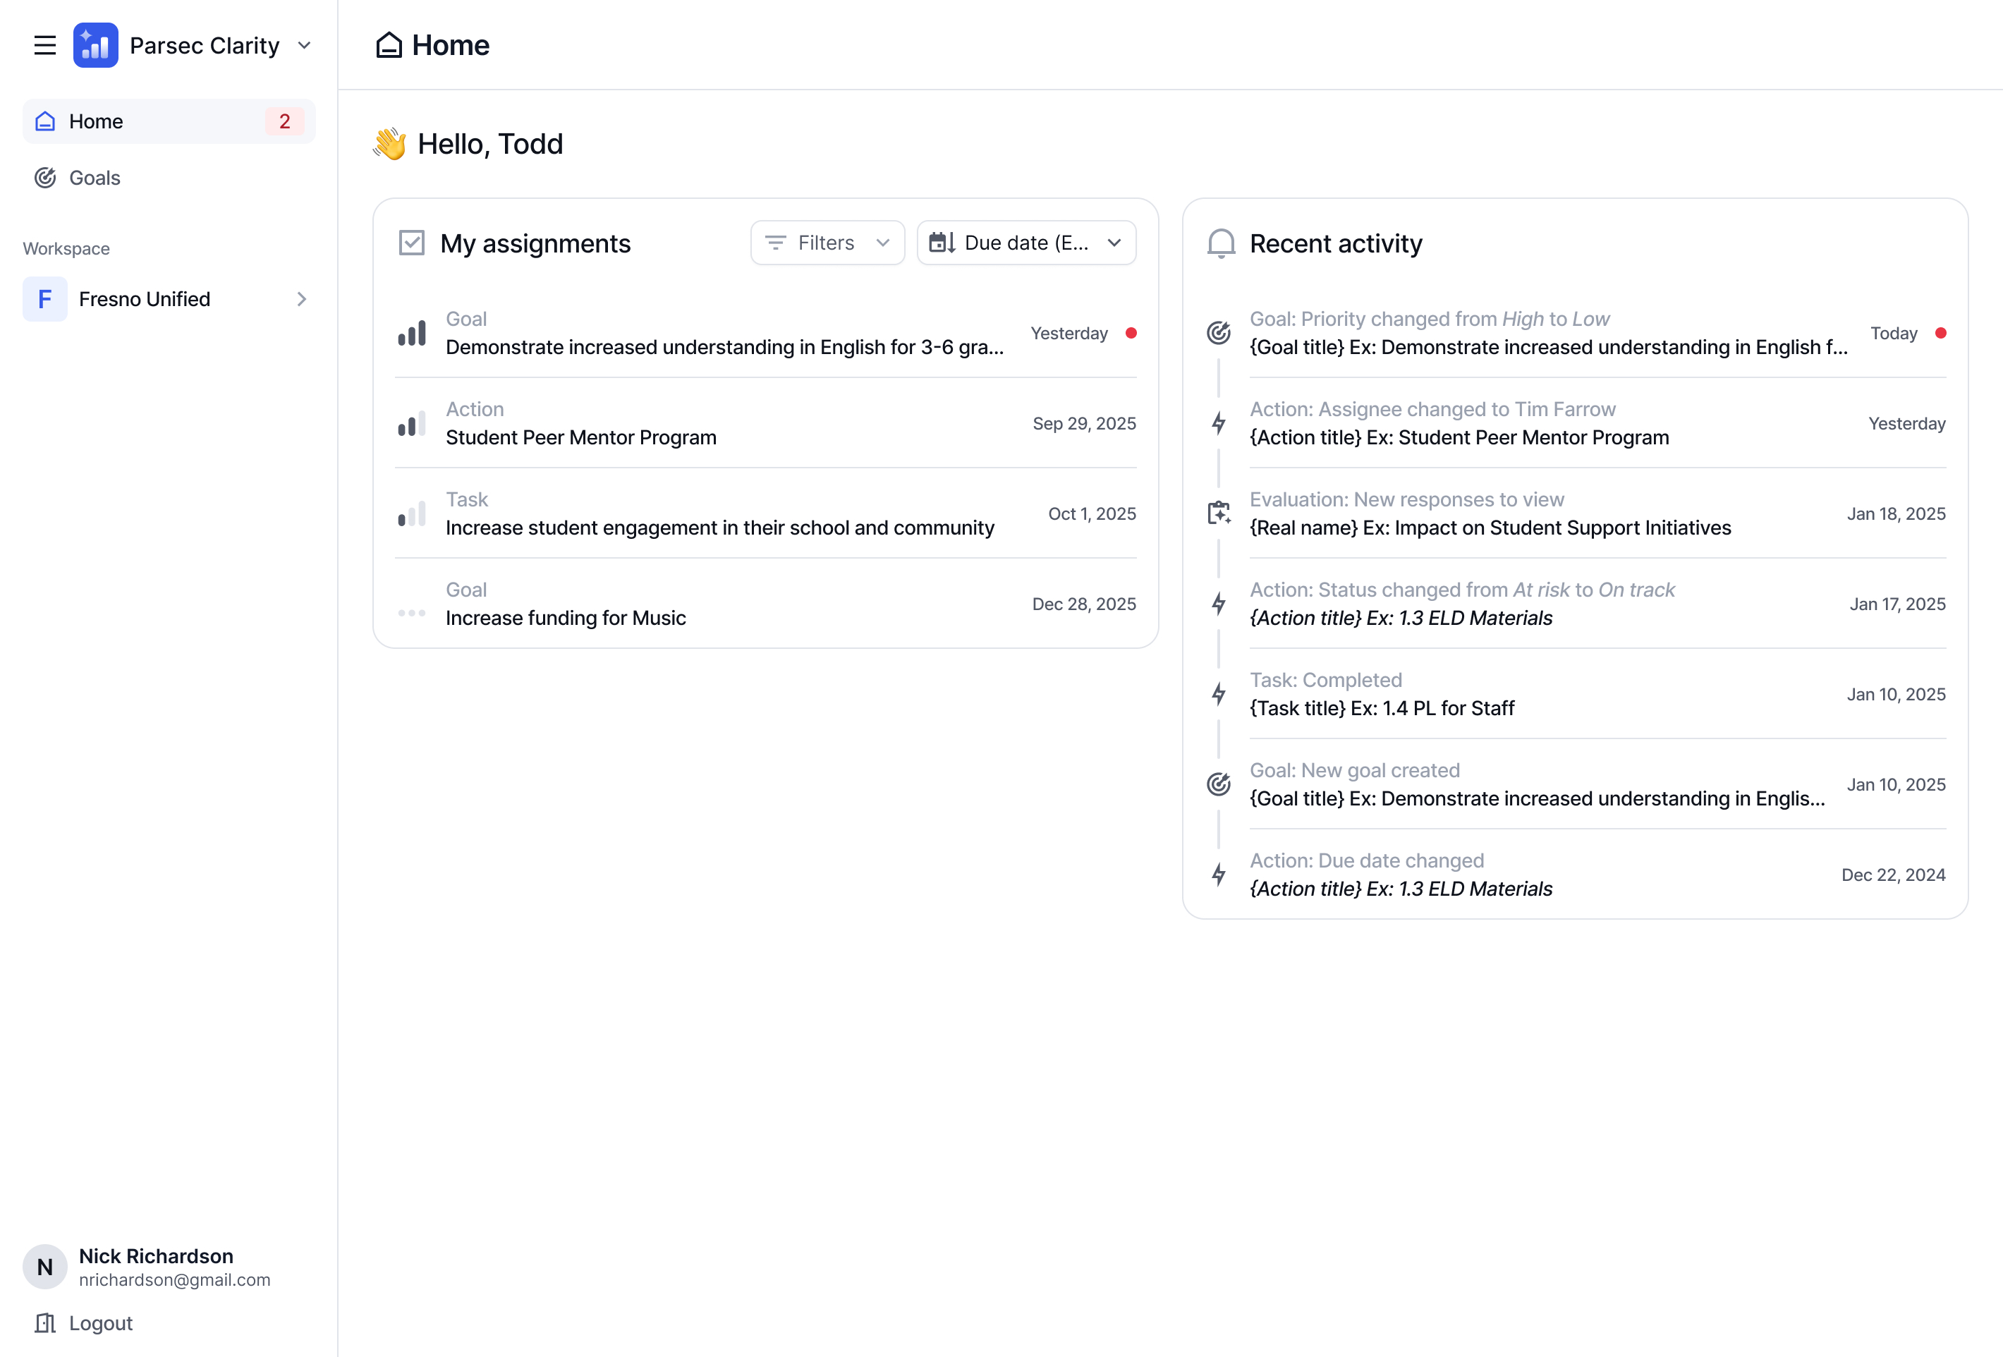This screenshot has width=2003, height=1357.
Task: Open the Filters dropdown
Action: (827, 243)
